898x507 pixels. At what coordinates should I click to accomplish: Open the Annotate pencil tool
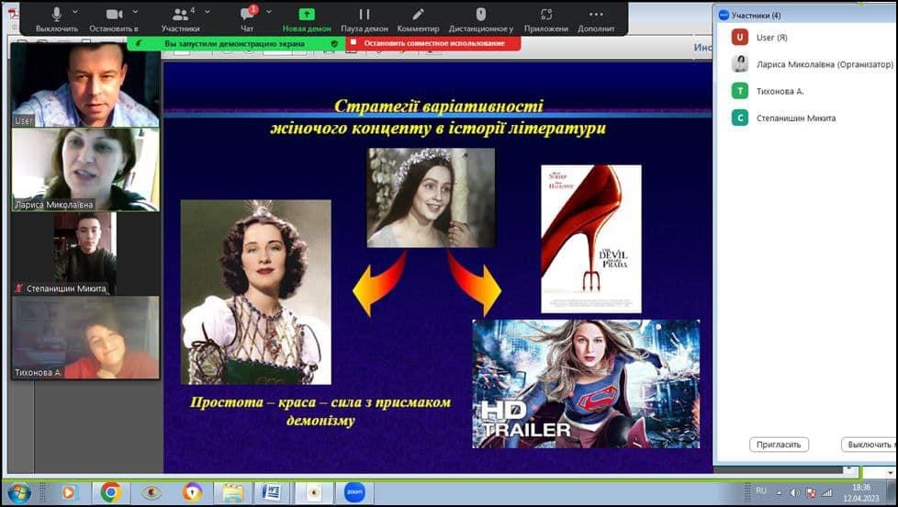point(418,15)
